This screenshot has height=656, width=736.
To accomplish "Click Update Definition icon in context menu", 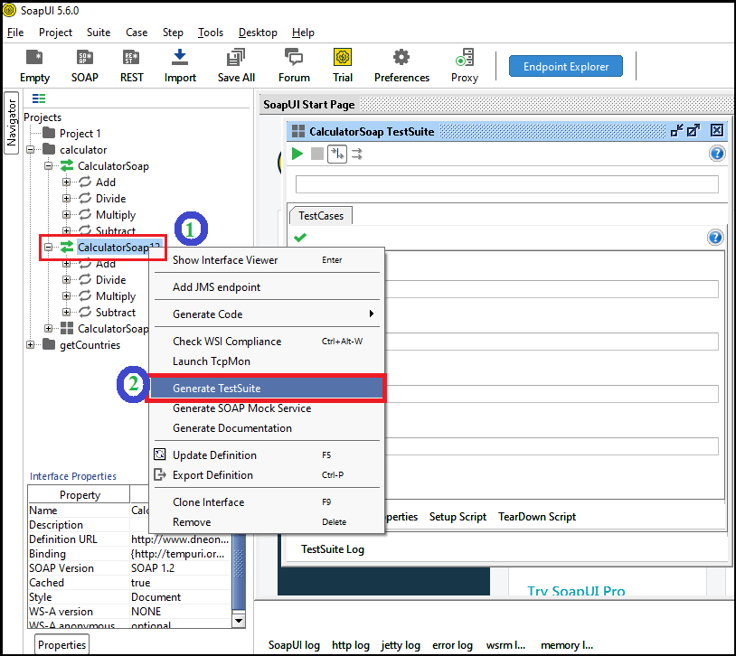I will pyautogui.click(x=160, y=455).
